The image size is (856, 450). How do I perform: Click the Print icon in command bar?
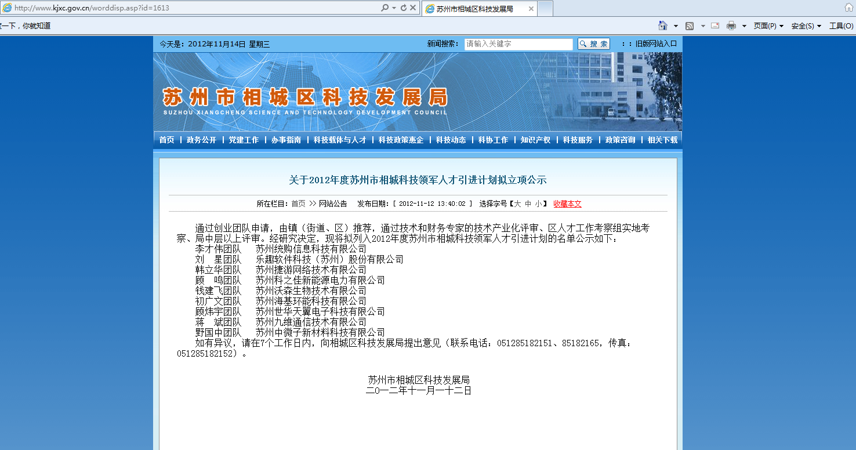731,26
